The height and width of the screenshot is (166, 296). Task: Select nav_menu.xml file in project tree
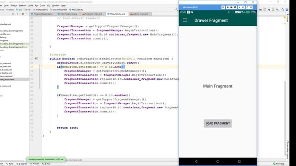(6, 86)
